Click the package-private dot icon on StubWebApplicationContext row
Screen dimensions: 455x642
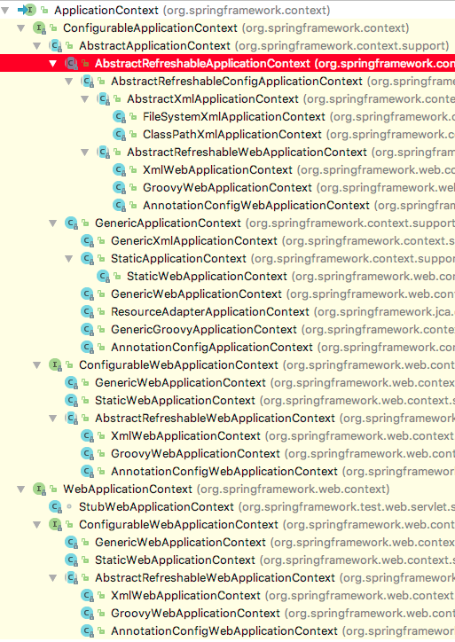[69, 506]
